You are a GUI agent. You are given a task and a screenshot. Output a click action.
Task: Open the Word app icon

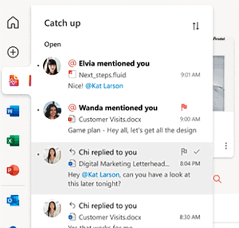[13, 111]
